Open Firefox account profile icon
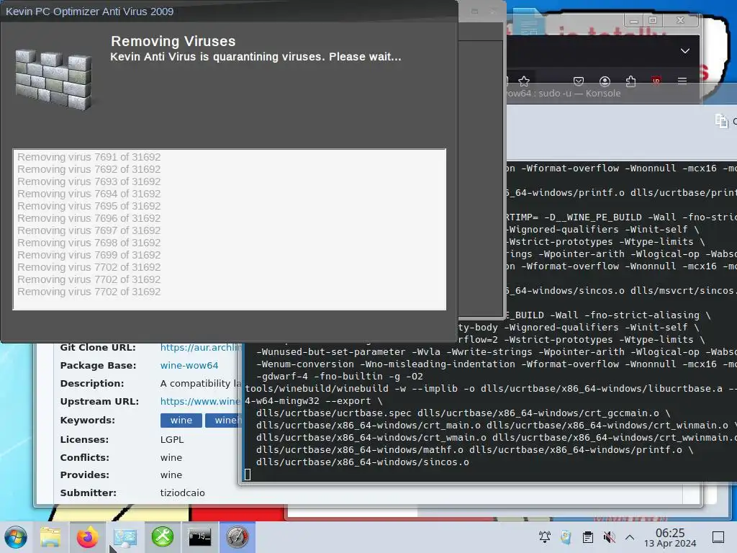 click(x=605, y=81)
